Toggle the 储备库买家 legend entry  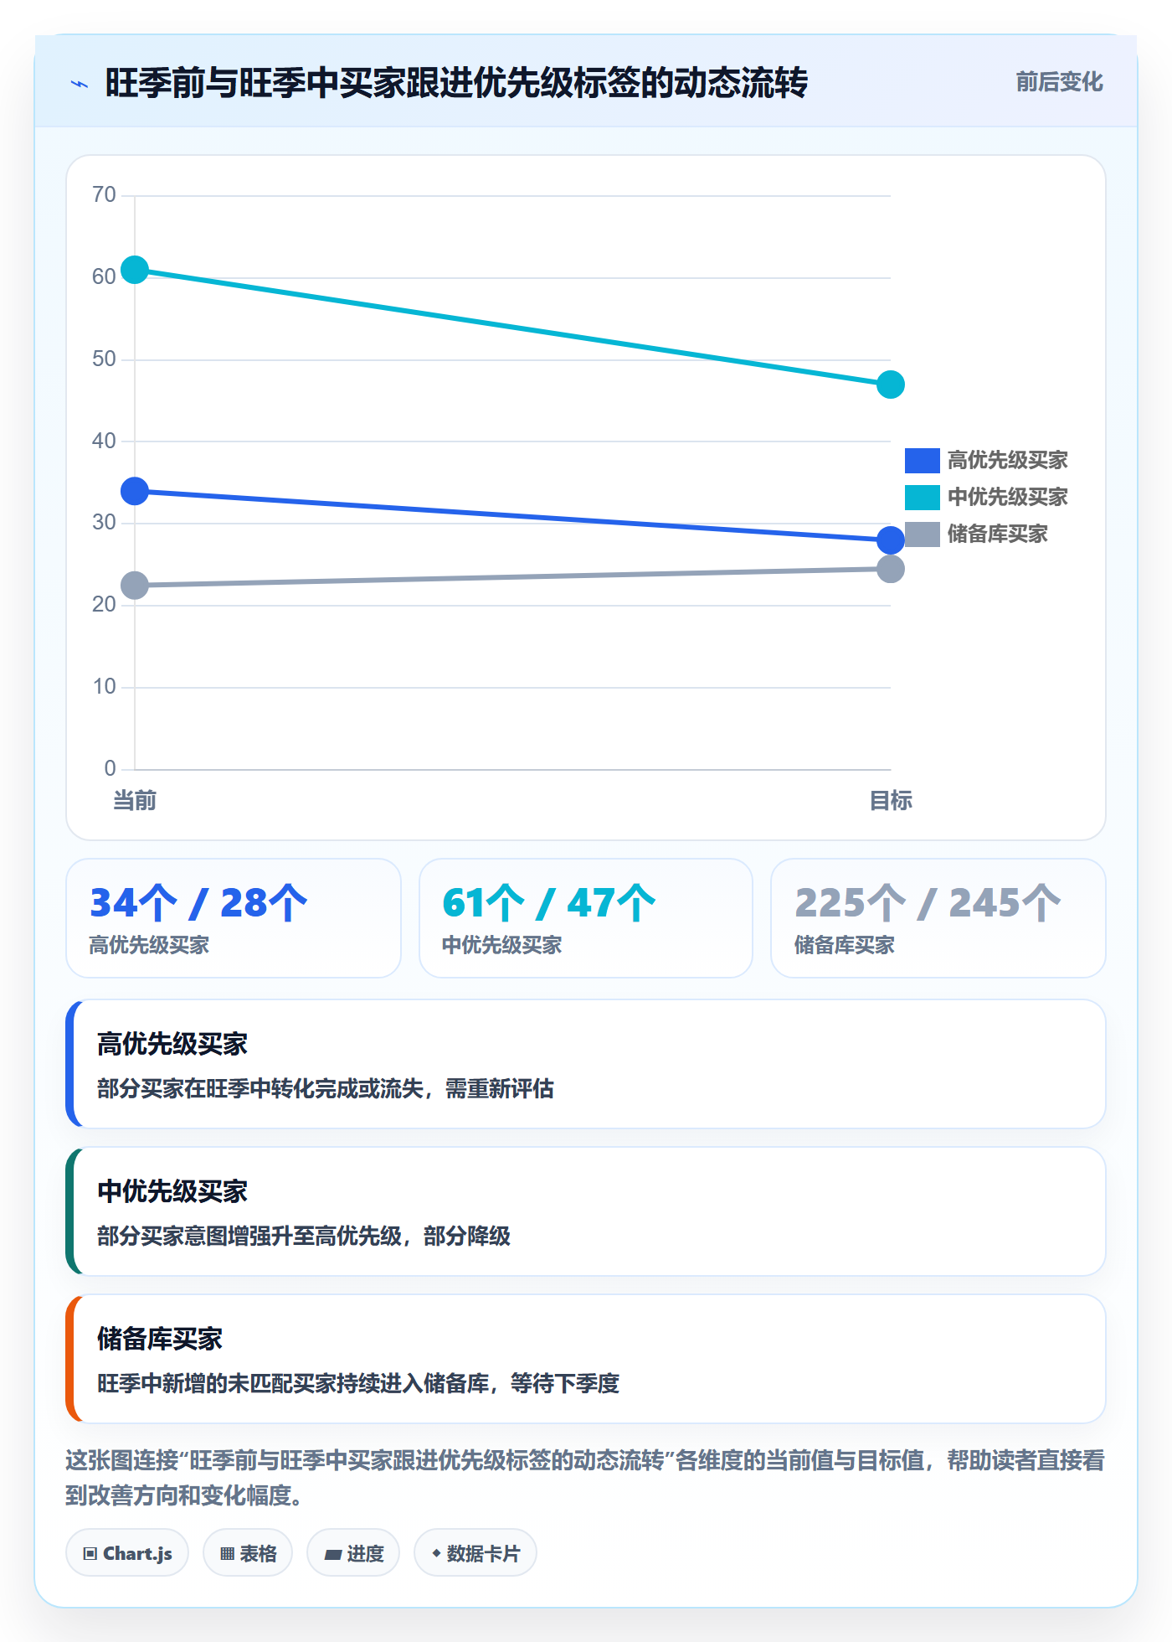[x=976, y=534]
